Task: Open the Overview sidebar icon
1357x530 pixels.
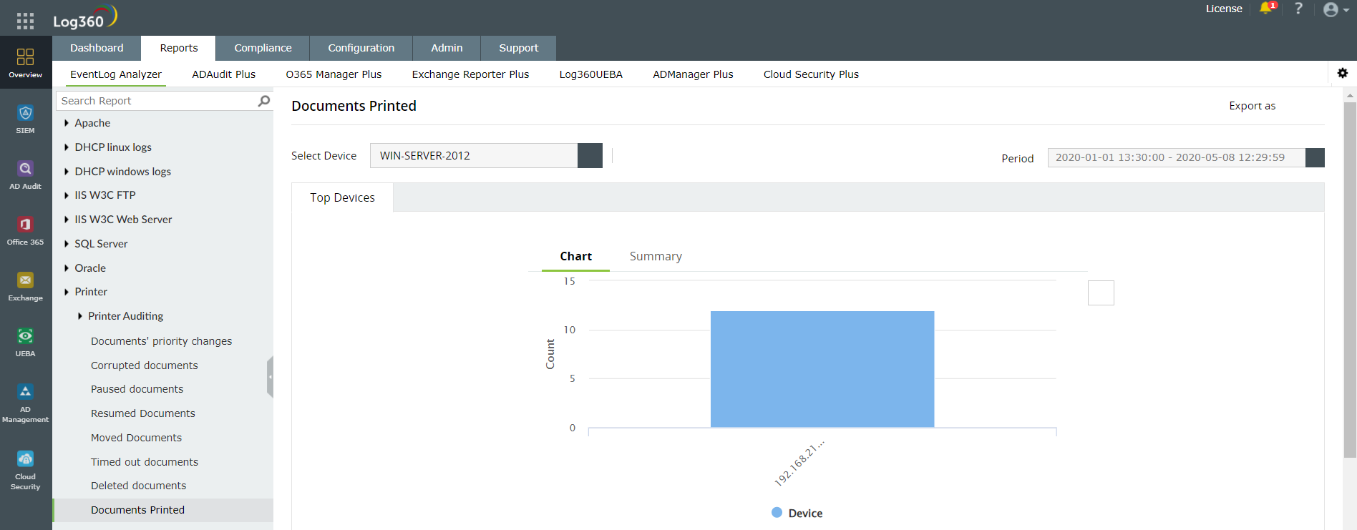Action: (x=26, y=62)
